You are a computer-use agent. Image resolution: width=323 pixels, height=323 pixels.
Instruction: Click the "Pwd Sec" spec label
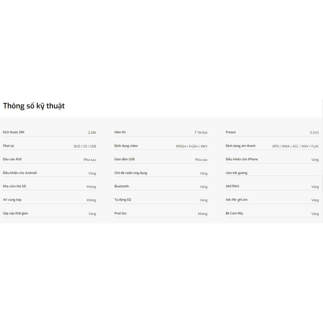pyautogui.click(x=120, y=213)
